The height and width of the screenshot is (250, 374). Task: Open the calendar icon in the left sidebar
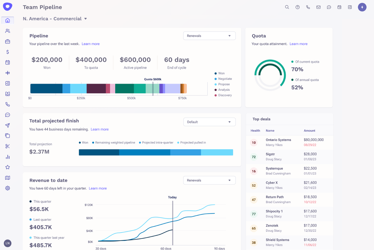(x=8, y=62)
